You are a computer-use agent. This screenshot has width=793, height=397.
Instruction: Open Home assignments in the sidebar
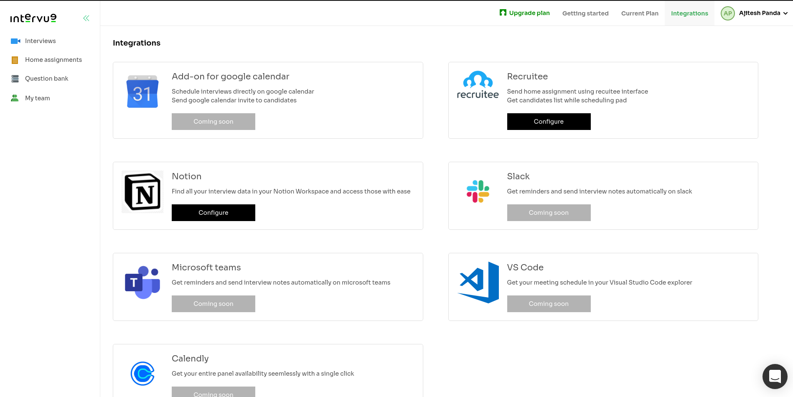point(53,60)
